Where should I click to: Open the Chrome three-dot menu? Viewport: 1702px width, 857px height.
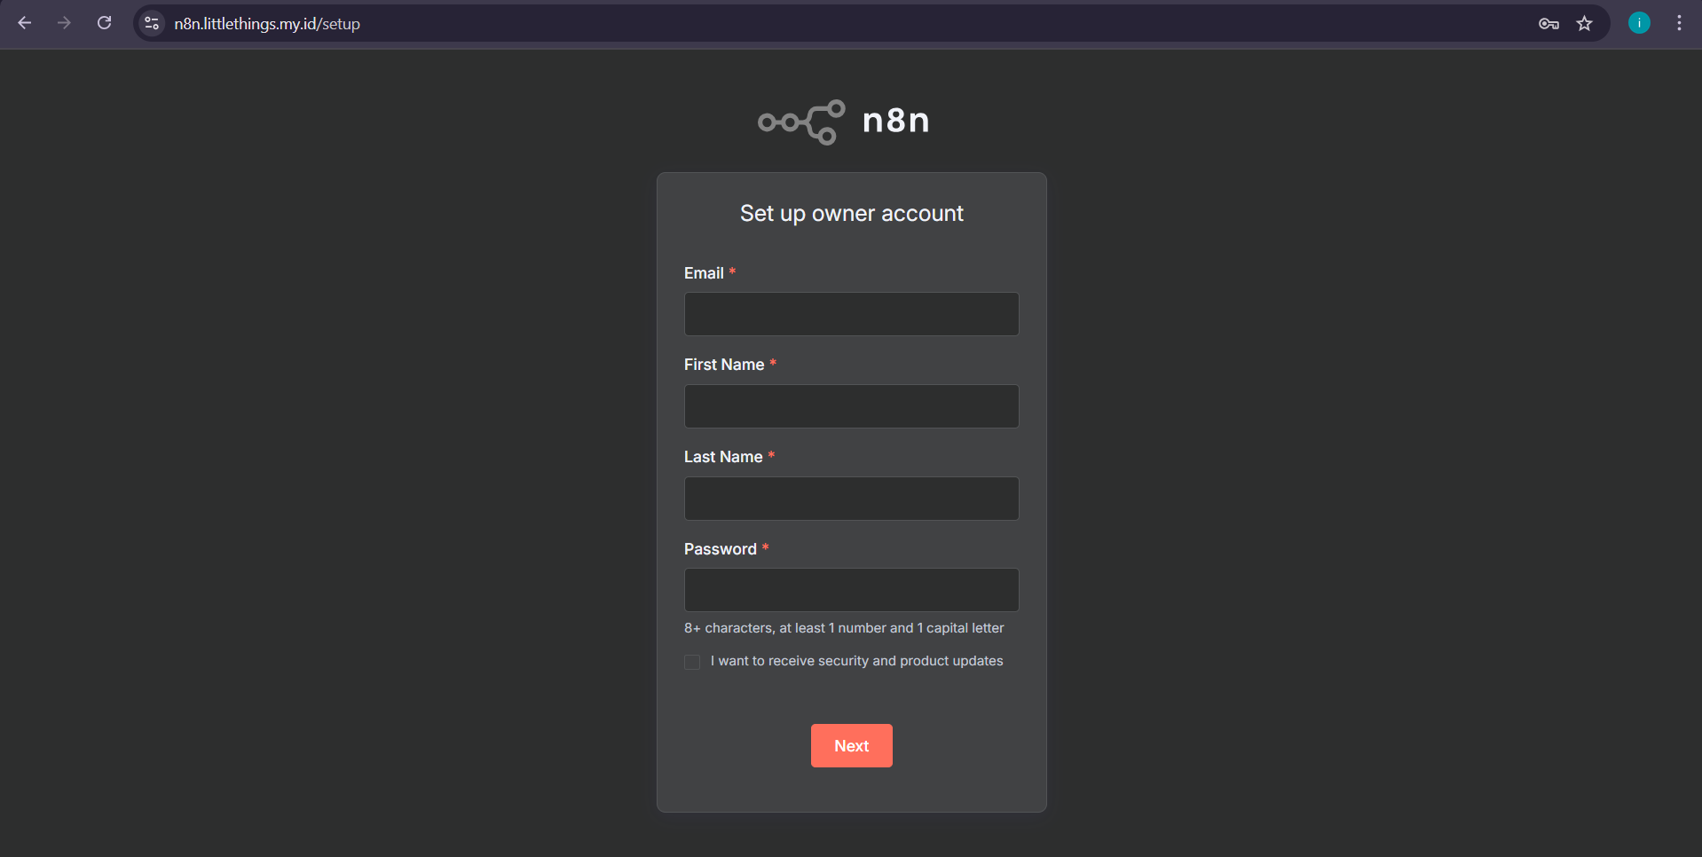(x=1679, y=23)
